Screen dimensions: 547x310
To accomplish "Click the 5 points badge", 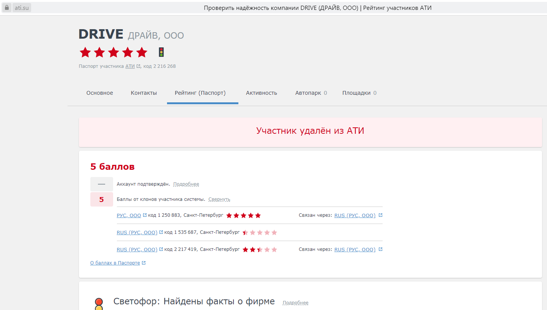I will [102, 199].
